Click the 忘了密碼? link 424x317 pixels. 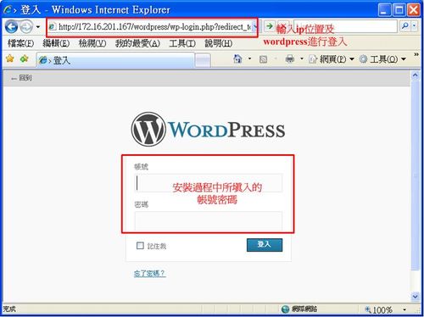point(149,273)
